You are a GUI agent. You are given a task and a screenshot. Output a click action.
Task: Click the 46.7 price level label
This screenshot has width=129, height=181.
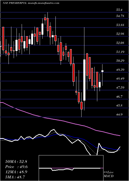119,97
